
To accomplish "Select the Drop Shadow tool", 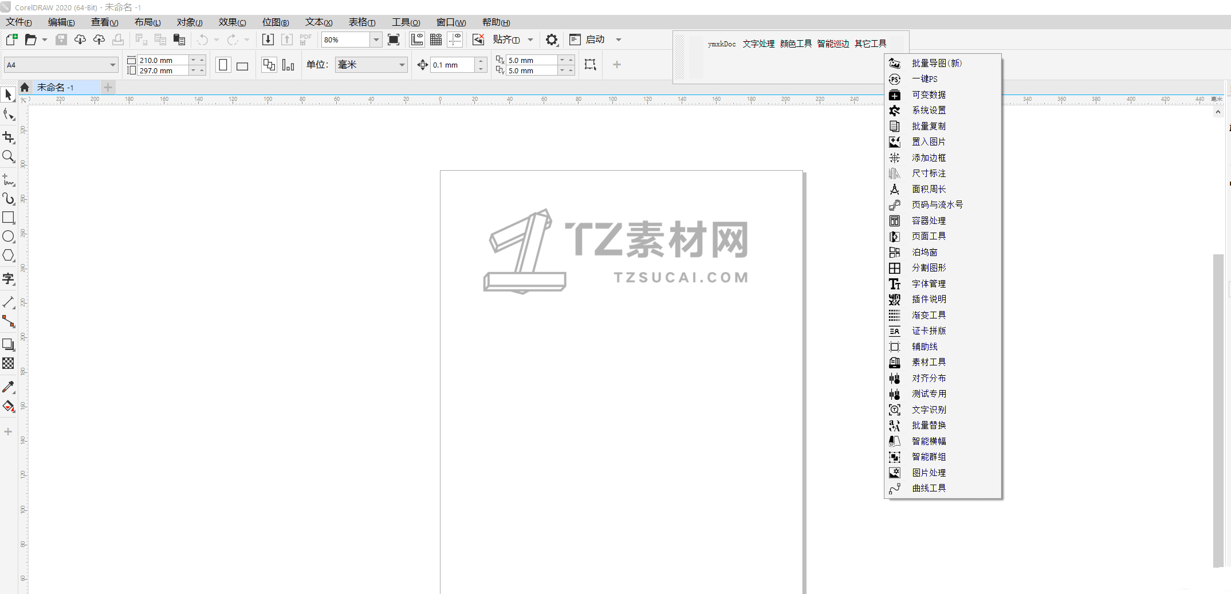I will pyautogui.click(x=8, y=345).
